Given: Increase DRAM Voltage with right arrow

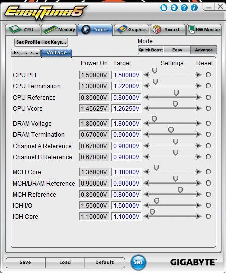Looking at the screenshot, I should pyautogui.click(x=198, y=123).
